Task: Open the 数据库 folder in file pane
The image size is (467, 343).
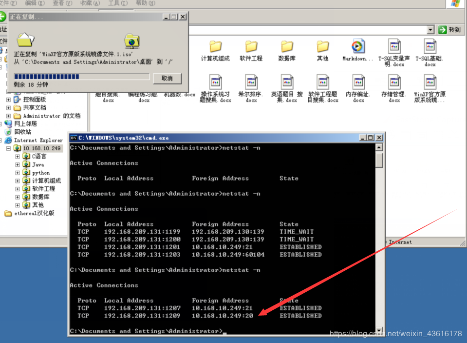Action: (x=287, y=46)
